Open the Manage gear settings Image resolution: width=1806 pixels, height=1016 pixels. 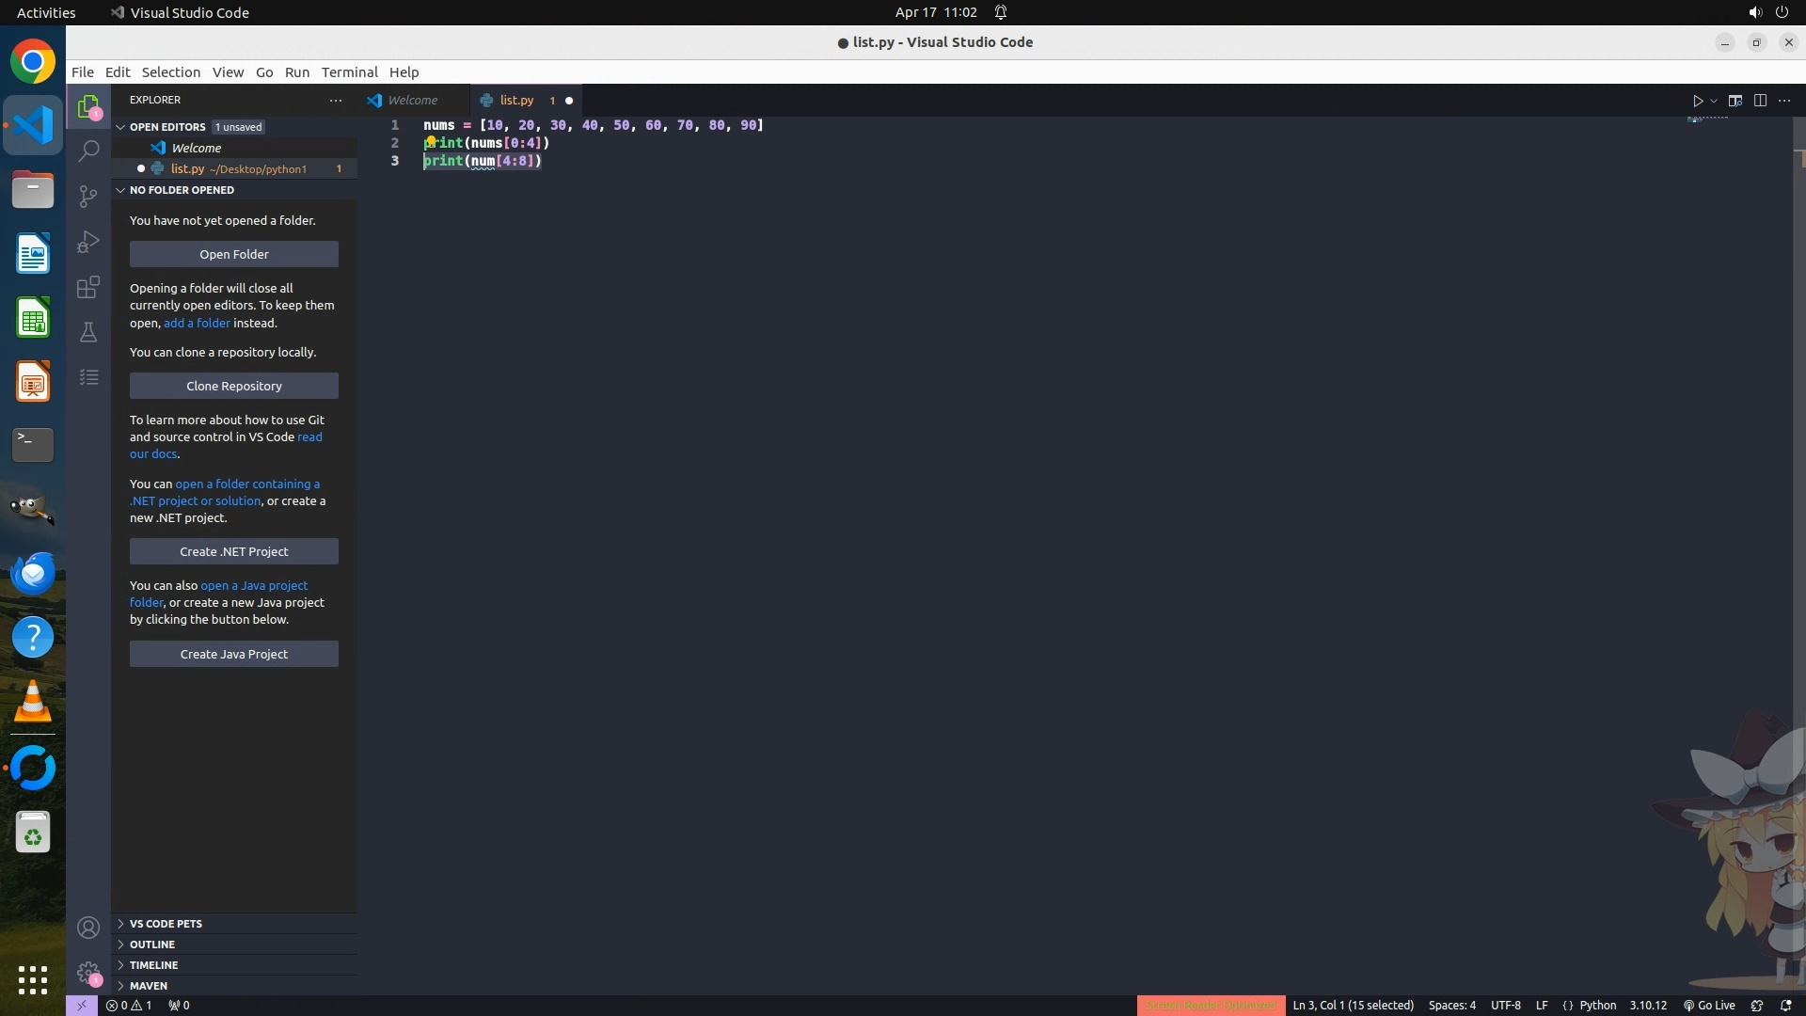coord(88,973)
